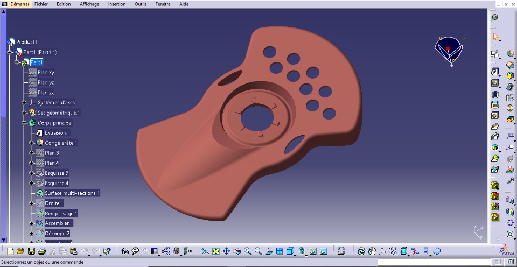This screenshot has width=517, height=267.
Task: Activate Fly mode airplane icon
Action: (205, 251)
